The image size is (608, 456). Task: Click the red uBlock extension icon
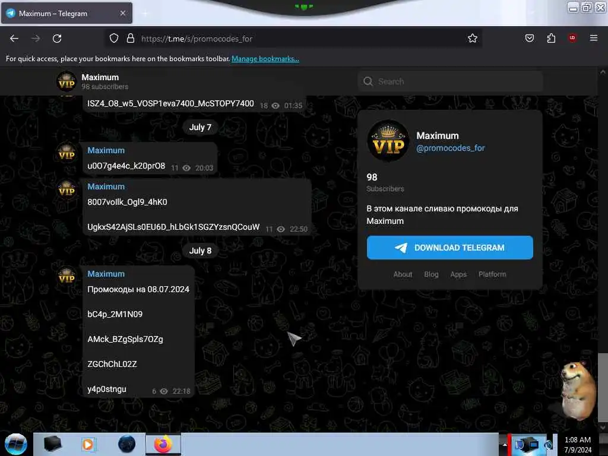[x=572, y=37]
